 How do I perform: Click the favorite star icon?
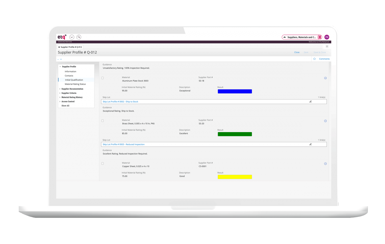pos(314,59)
